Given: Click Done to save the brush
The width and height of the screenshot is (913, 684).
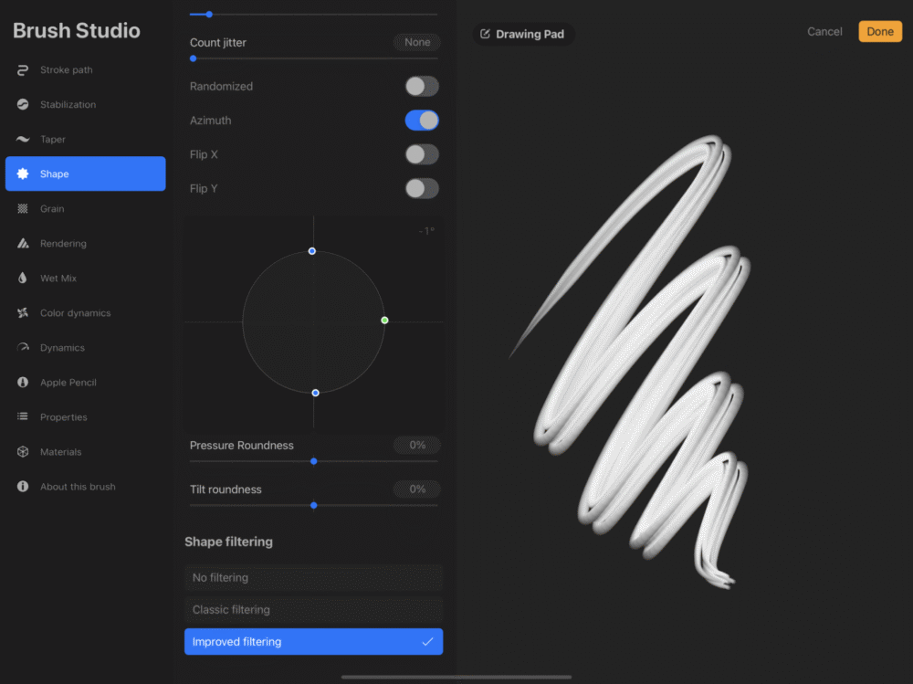Looking at the screenshot, I should pyautogui.click(x=879, y=30).
